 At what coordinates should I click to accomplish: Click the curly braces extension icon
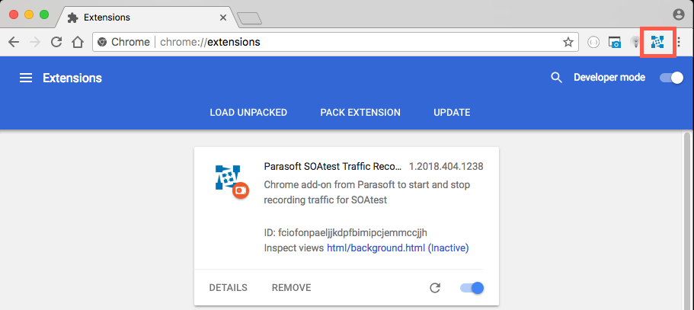[593, 42]
